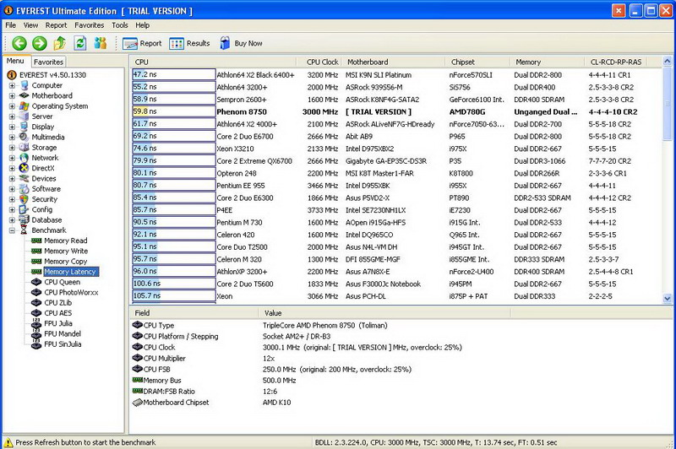Select the Security shield icon in tree
This screenshot has width=676, height=449.
[x=25, y=199]
